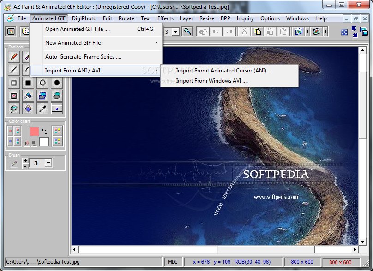The height and width of the screenshot is (271, 373).
Task: Select the lasso freehand selection tool
Action: pyautogui.click(x=14, y=108)
